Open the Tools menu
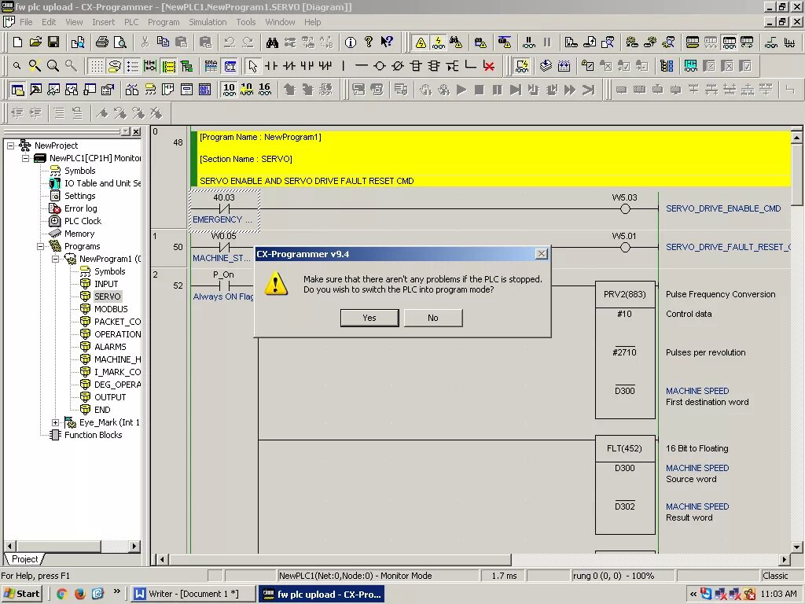 click(245, 22)
